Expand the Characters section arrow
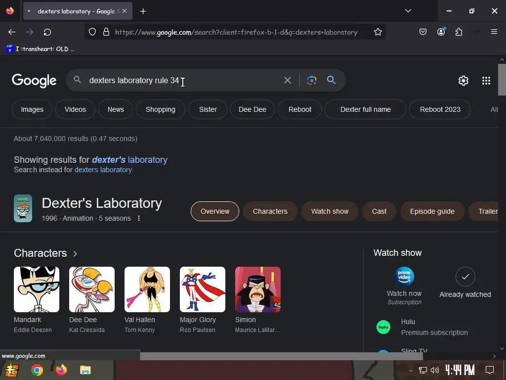 point(75,254)
